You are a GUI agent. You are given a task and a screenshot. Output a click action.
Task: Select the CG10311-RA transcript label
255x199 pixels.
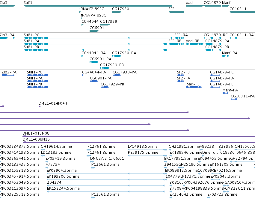point(242,35)
